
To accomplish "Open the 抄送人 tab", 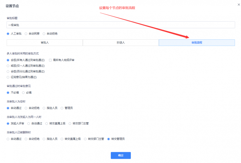I will pos(121,43).
